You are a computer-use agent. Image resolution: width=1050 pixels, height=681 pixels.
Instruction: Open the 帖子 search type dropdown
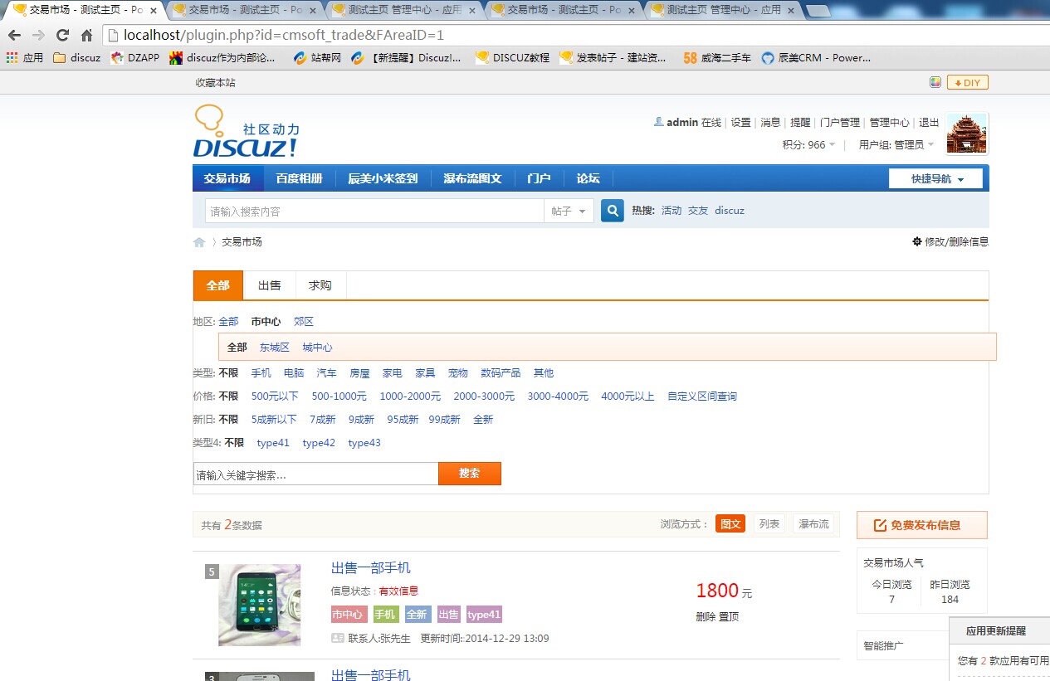(569, 212)
